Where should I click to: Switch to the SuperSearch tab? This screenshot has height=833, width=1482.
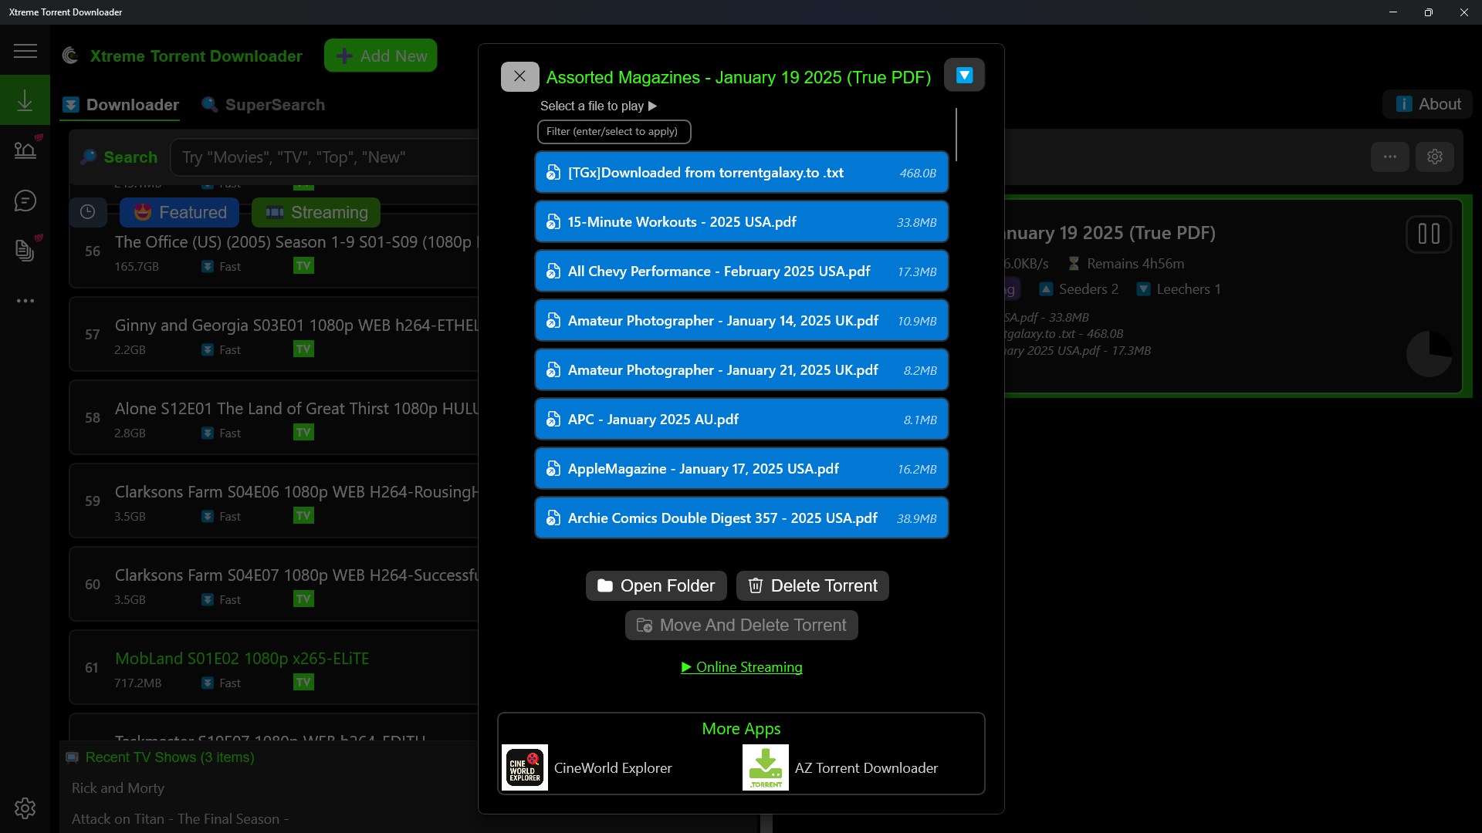263,105
